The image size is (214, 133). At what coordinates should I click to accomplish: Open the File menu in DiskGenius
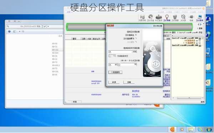(x=201, y=12)
